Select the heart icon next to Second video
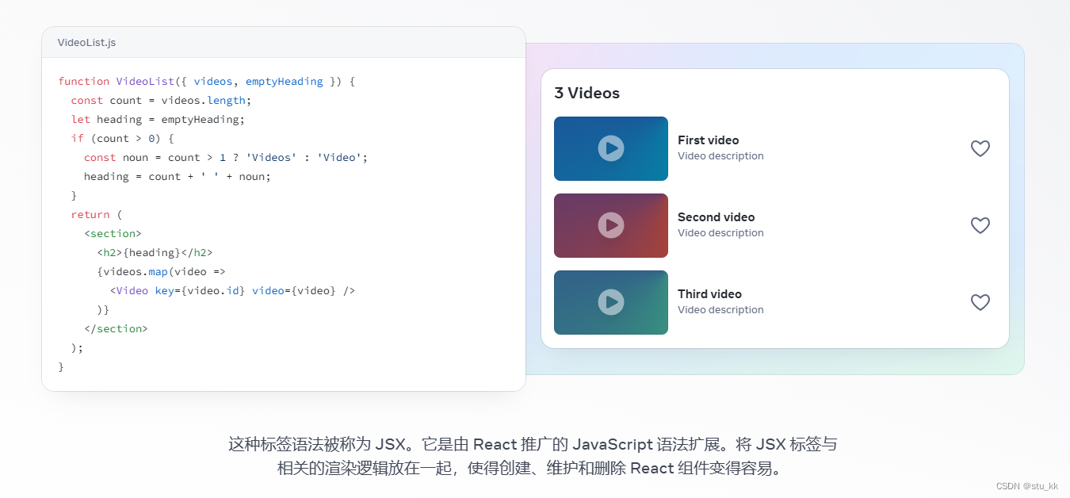The height and width of the screenshot is (498, 1070). coord(980,225)
